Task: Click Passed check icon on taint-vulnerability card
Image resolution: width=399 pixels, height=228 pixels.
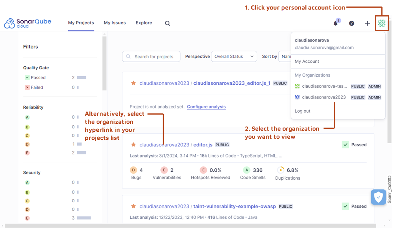Action: (345, 206)
